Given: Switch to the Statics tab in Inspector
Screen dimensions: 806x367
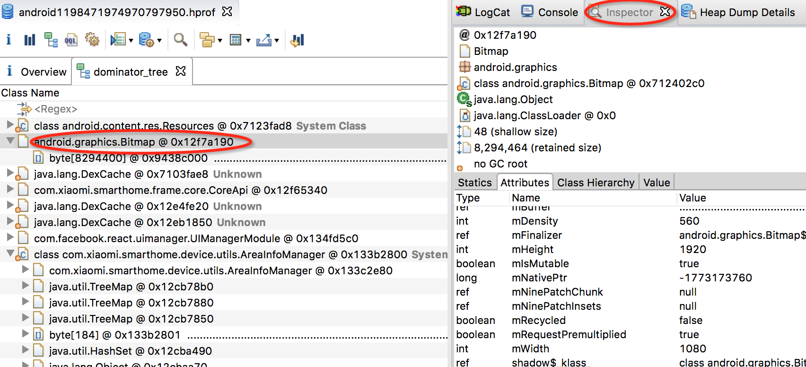Looking at the screenshot, I should pyautogui.click(x=475, y=183).
